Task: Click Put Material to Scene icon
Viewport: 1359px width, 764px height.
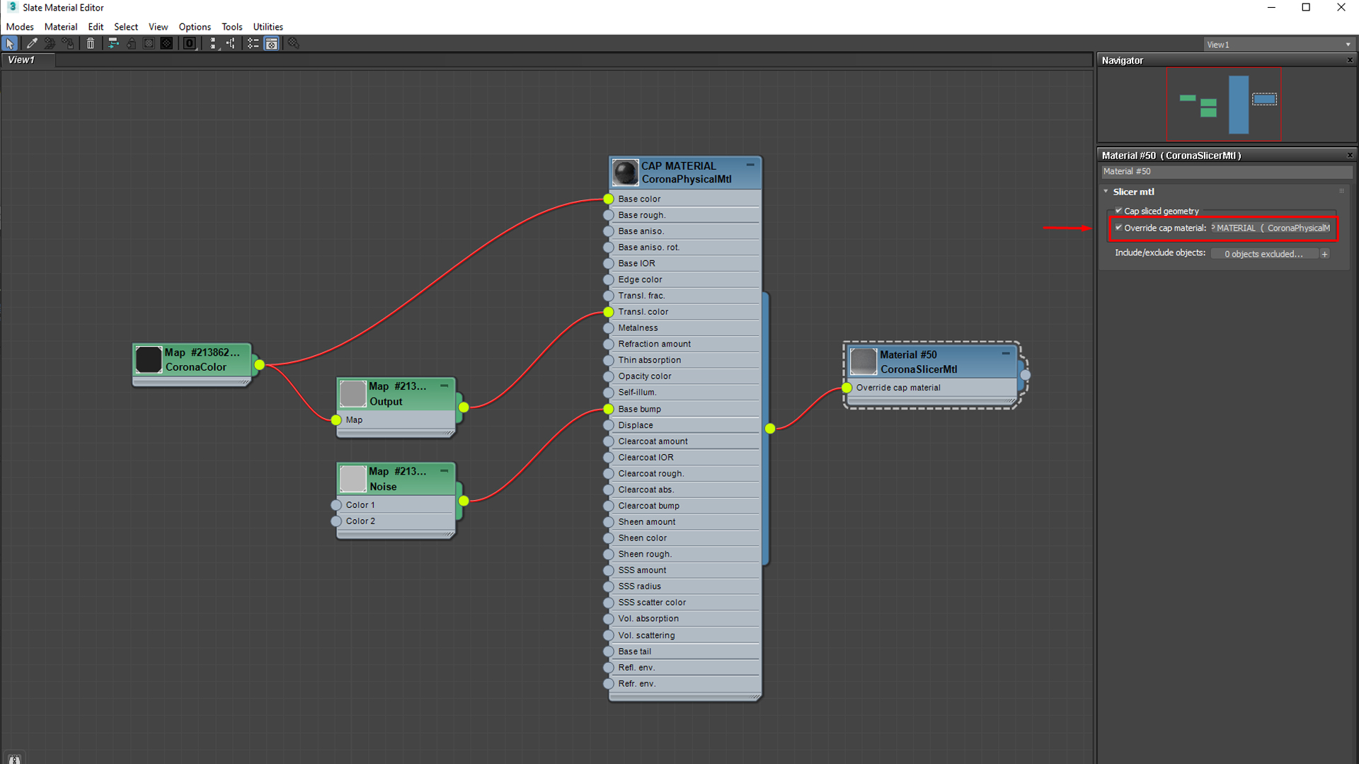Action: click(x=50, y=44)
